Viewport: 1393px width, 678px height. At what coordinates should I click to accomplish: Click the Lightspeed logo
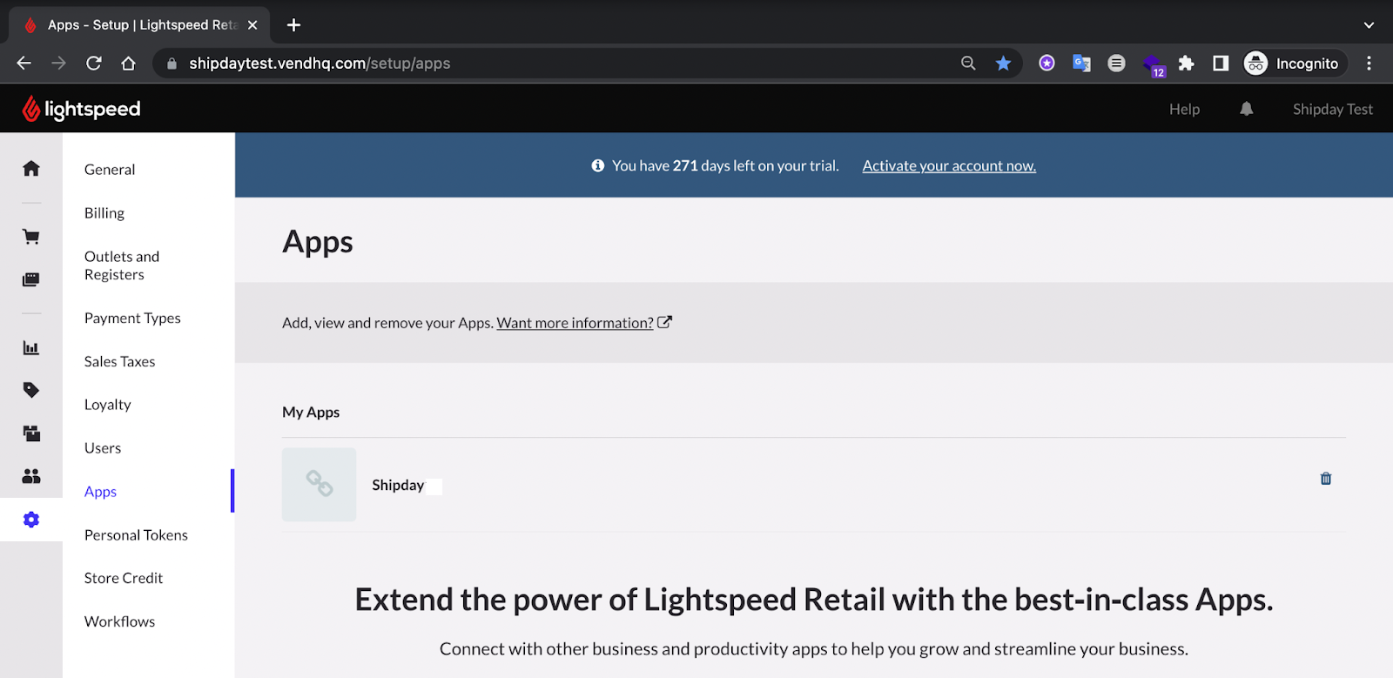(81, 109)
